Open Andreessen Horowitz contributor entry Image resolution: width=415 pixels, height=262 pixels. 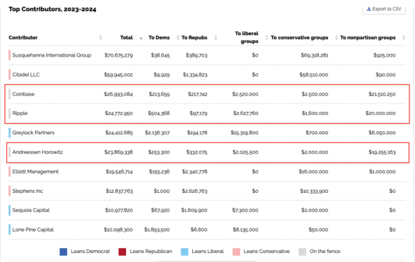point(37,152)
